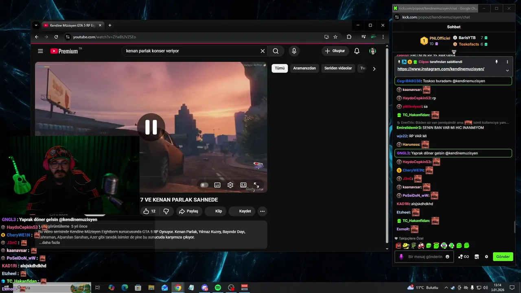This screenshot has height=293, width=521.
Task: Pause the video with the center button
Action: click(151, 127)
